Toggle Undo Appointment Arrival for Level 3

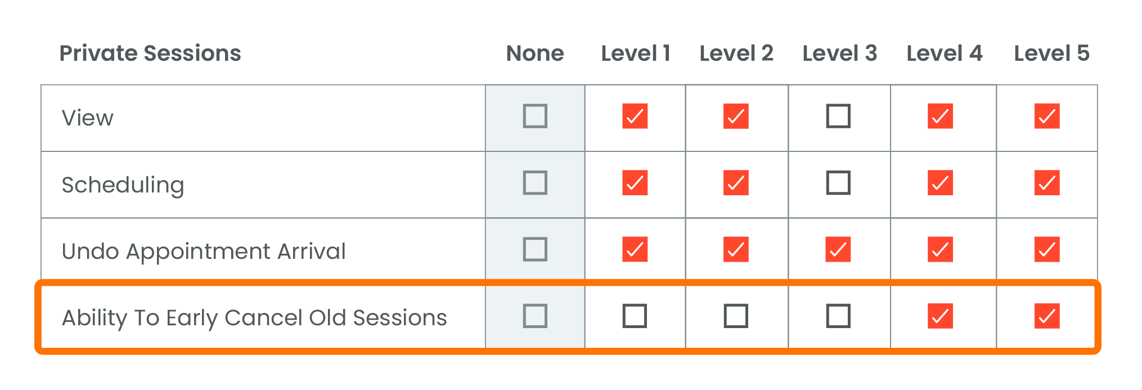(838, 249)
